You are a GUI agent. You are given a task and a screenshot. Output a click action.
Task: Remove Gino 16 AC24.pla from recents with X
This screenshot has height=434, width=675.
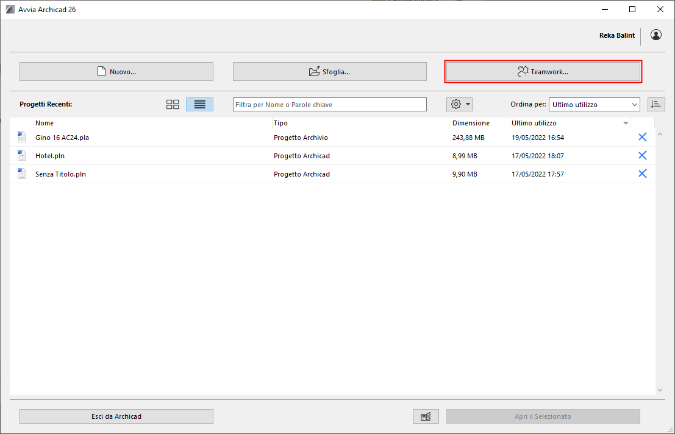pos(642,137)
